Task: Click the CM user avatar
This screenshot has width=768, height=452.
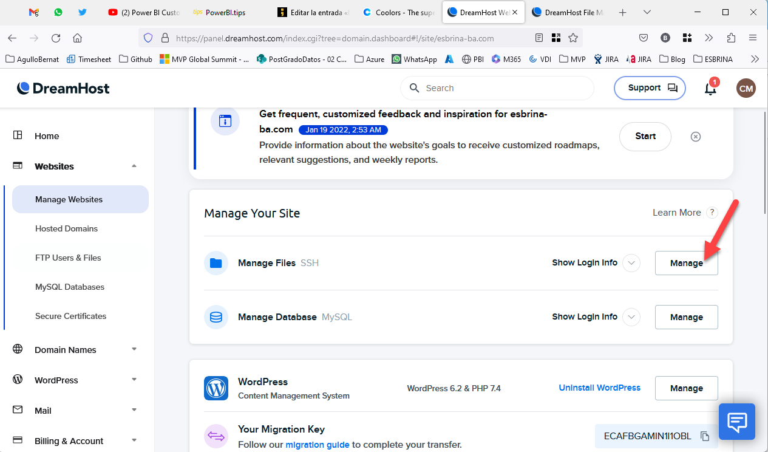Action: pyautogui.click(x=746, y=88)
